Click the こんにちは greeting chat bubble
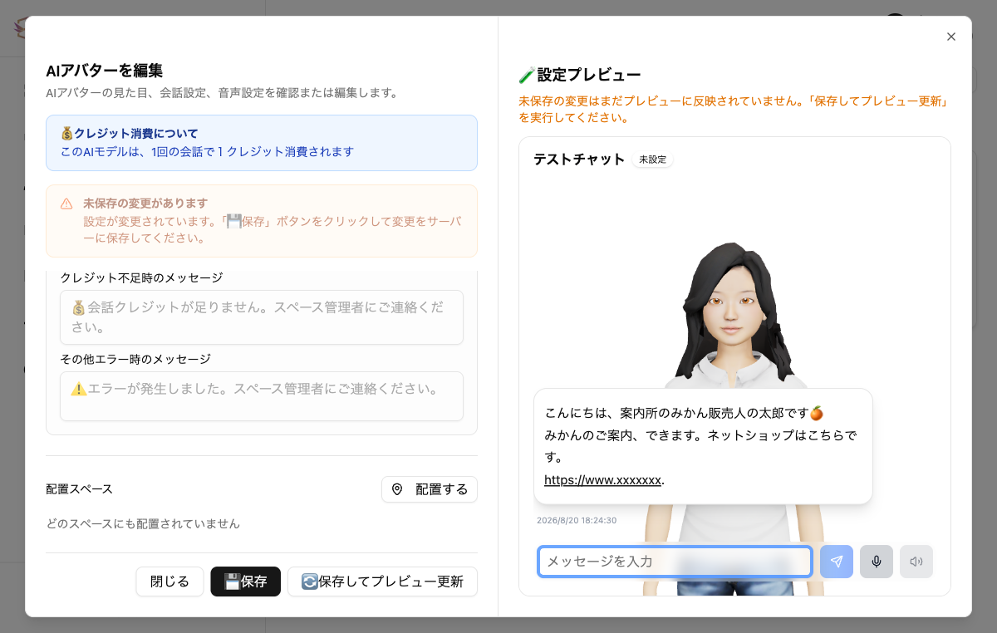This screenshot has width=997, height=633. point(703,446)
